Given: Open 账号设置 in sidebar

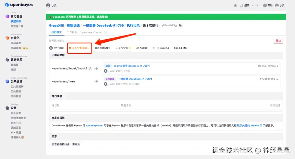Looking at the screenshot, I should [16, 113].
